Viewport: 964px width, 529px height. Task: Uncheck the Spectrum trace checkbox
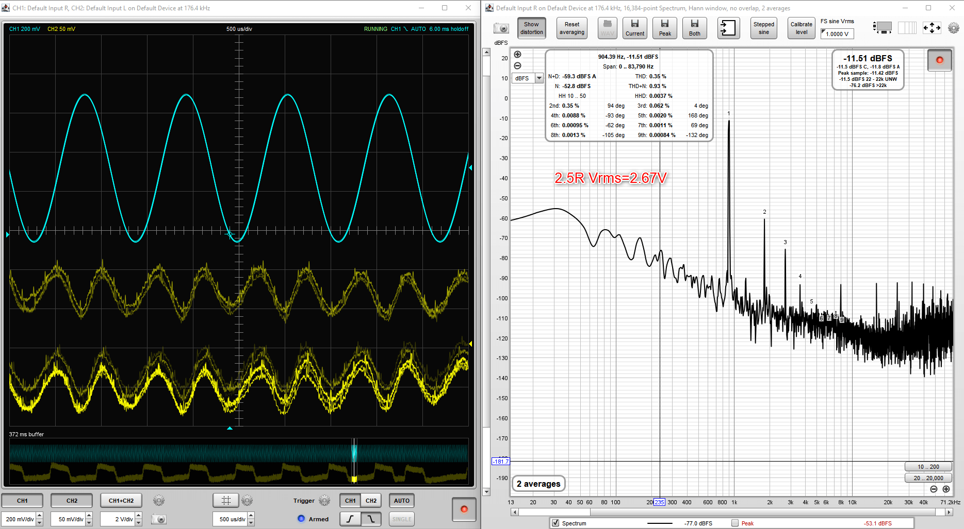555,523
